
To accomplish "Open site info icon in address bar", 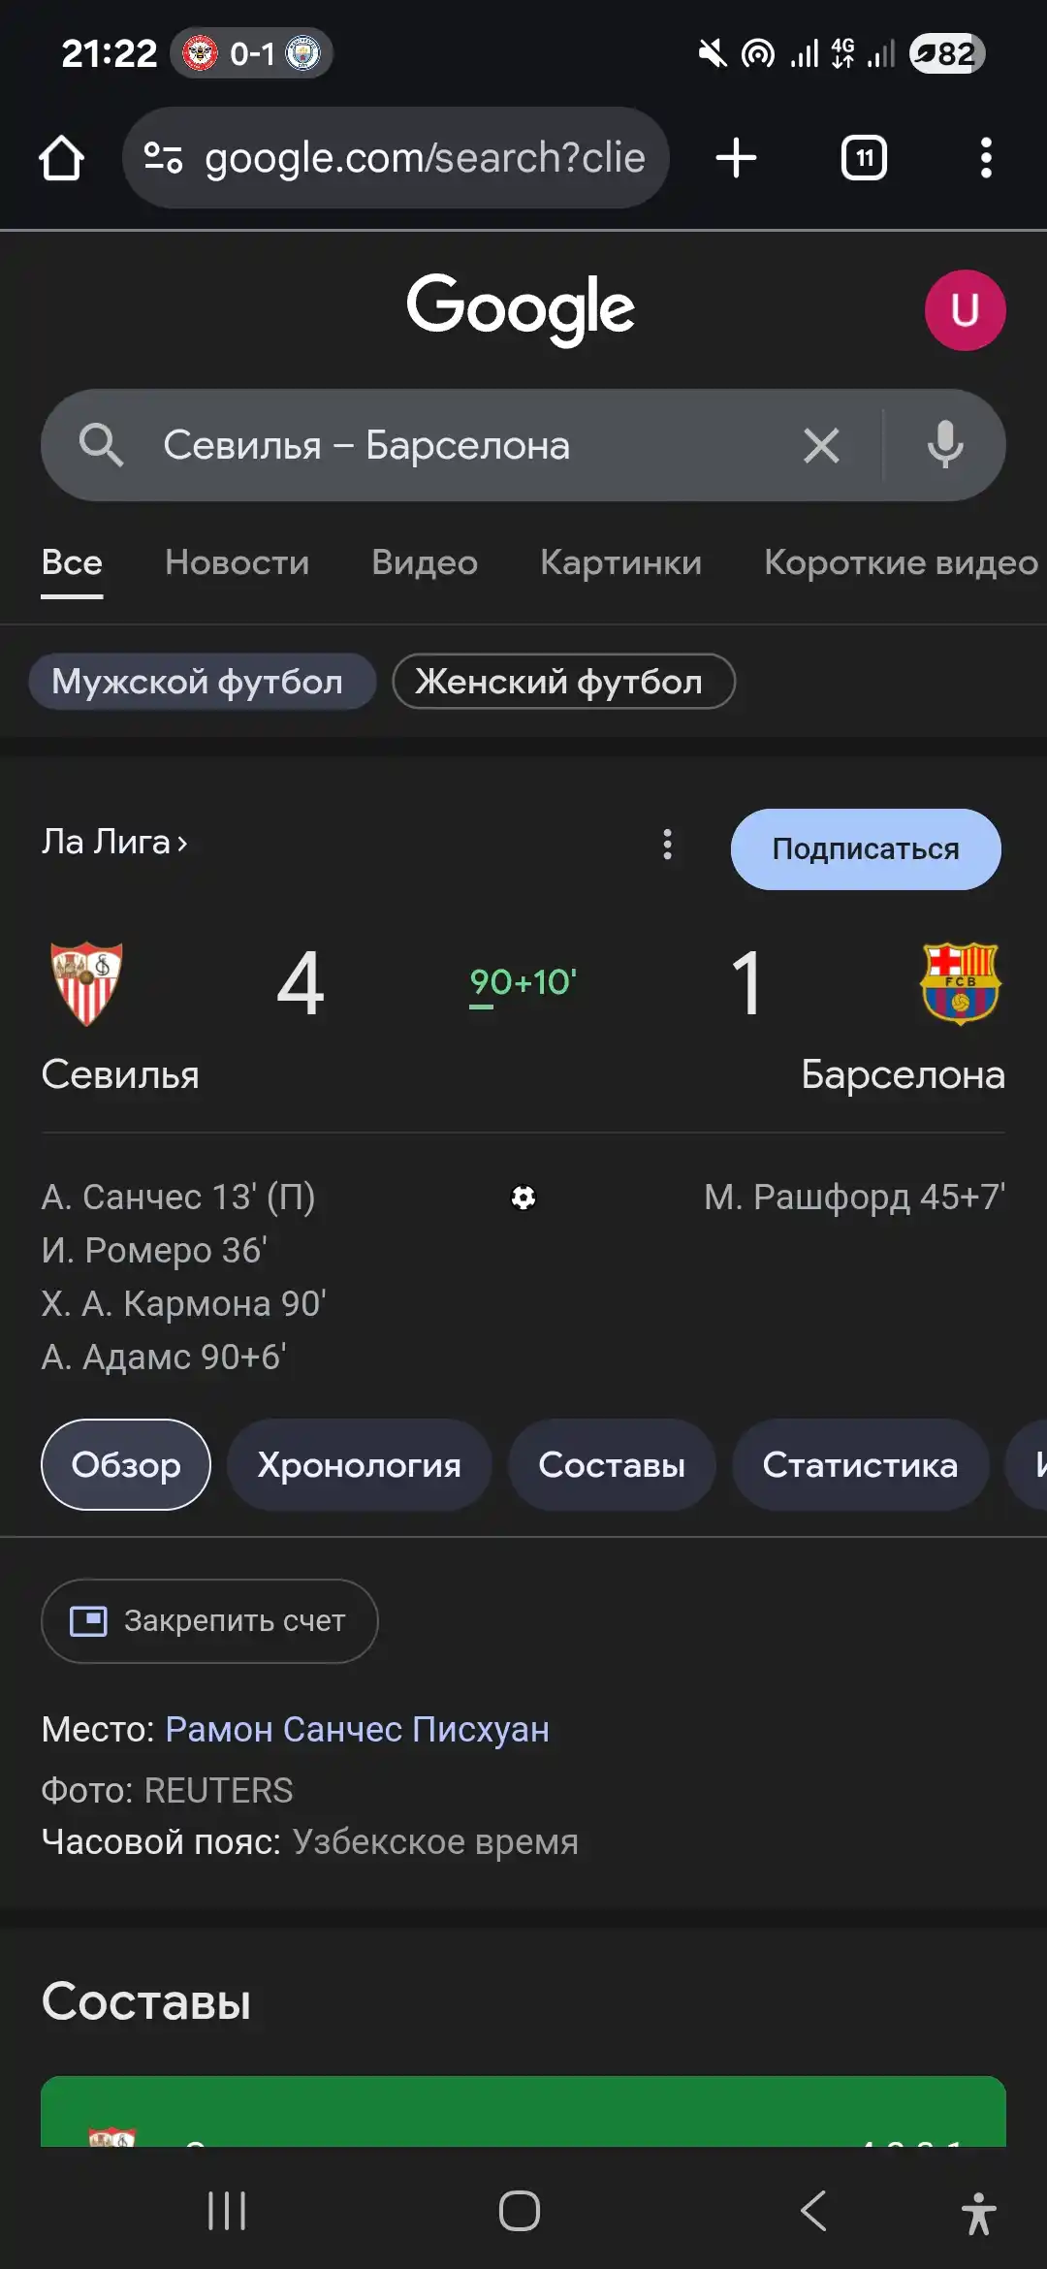I will pyautogui.click(x=163, y=157).
